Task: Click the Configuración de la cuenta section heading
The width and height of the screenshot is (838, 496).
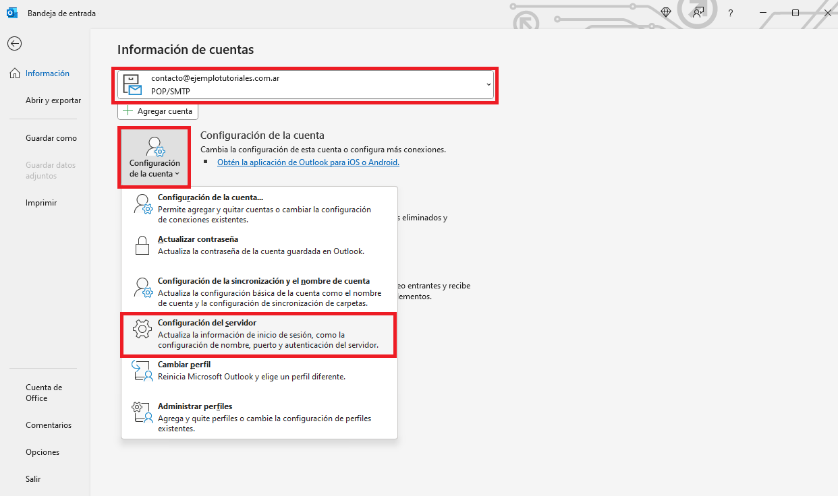Action: (262, 135)
